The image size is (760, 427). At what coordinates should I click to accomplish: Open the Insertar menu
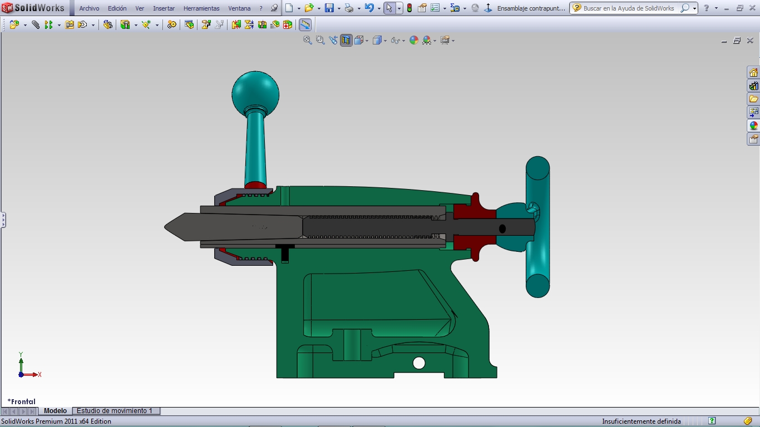pos(164,8)
